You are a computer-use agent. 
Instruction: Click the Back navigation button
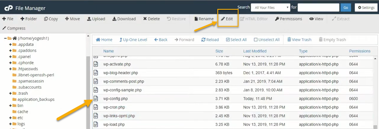pos(161,40)
